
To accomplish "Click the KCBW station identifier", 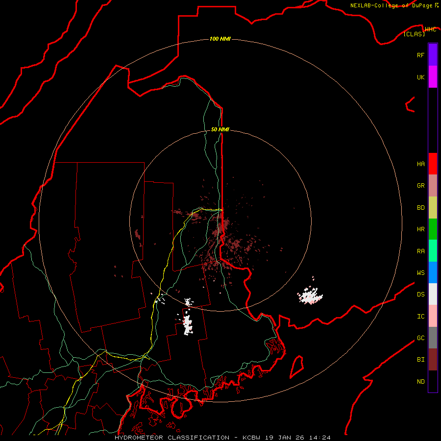I will tap(252, 438).
